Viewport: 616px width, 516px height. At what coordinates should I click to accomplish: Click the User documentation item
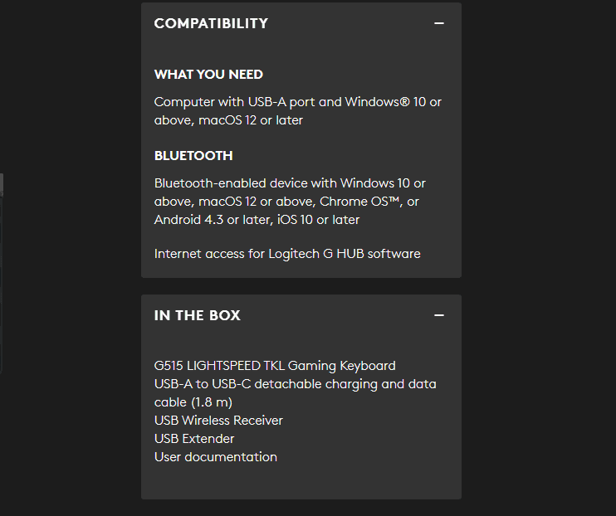click(x=216, y=457)
